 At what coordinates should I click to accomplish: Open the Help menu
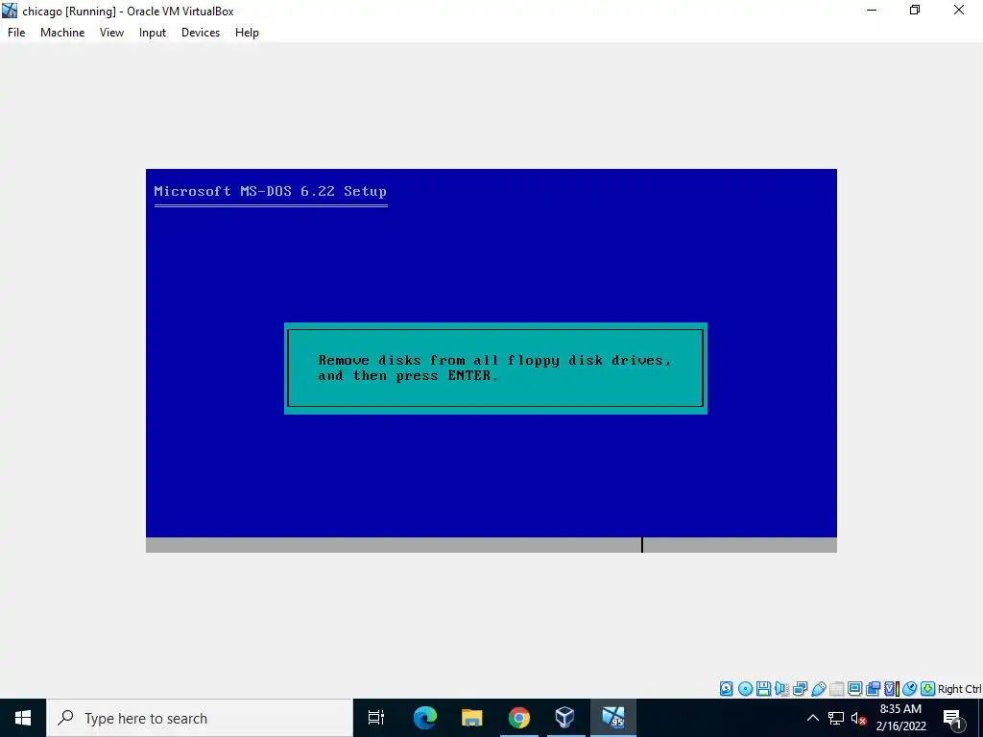(247, 33)
